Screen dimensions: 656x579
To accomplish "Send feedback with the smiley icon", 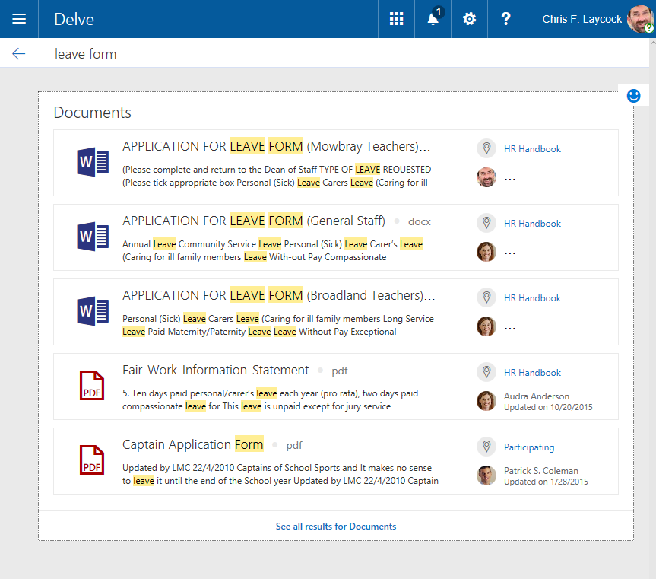I will [x=633, y=96].
